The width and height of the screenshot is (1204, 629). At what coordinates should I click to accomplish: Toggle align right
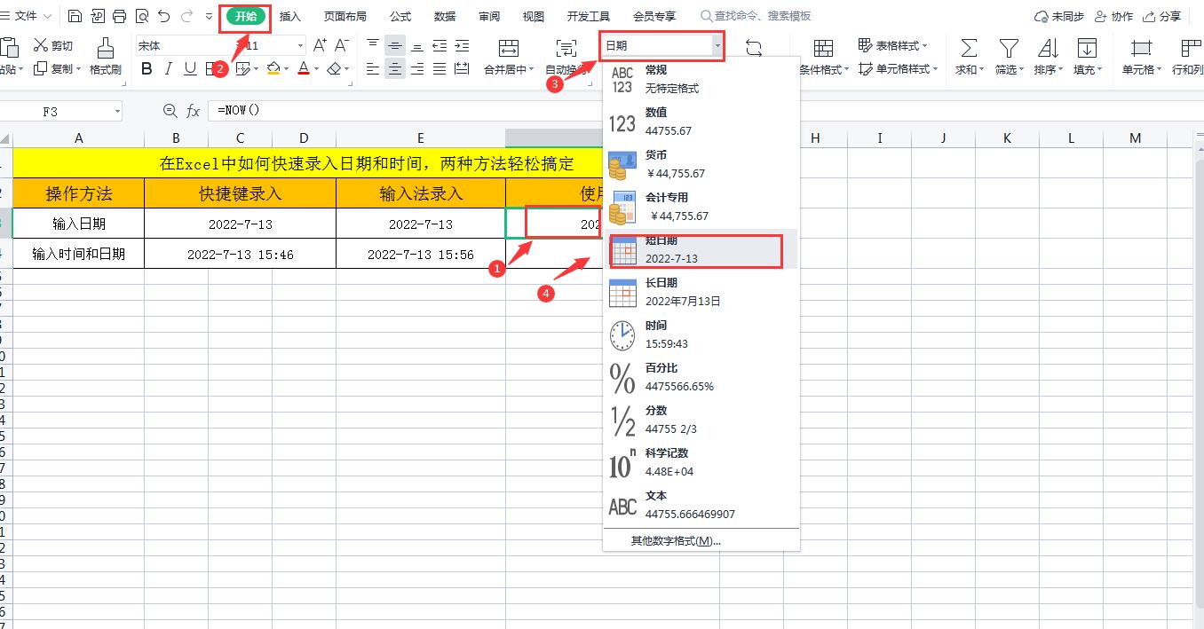(417, 68)
